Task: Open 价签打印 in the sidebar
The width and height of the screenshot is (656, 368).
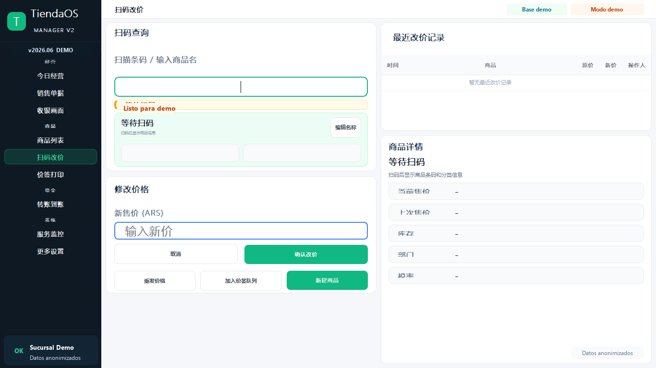Action: tap(50, 174)
